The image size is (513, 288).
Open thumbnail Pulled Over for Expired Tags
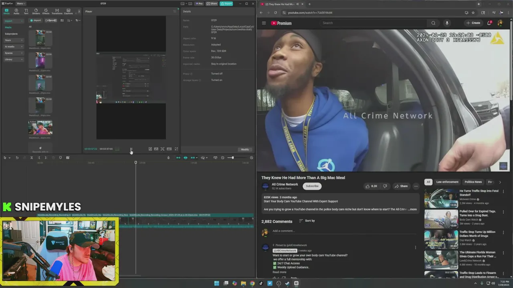[441, 218]
